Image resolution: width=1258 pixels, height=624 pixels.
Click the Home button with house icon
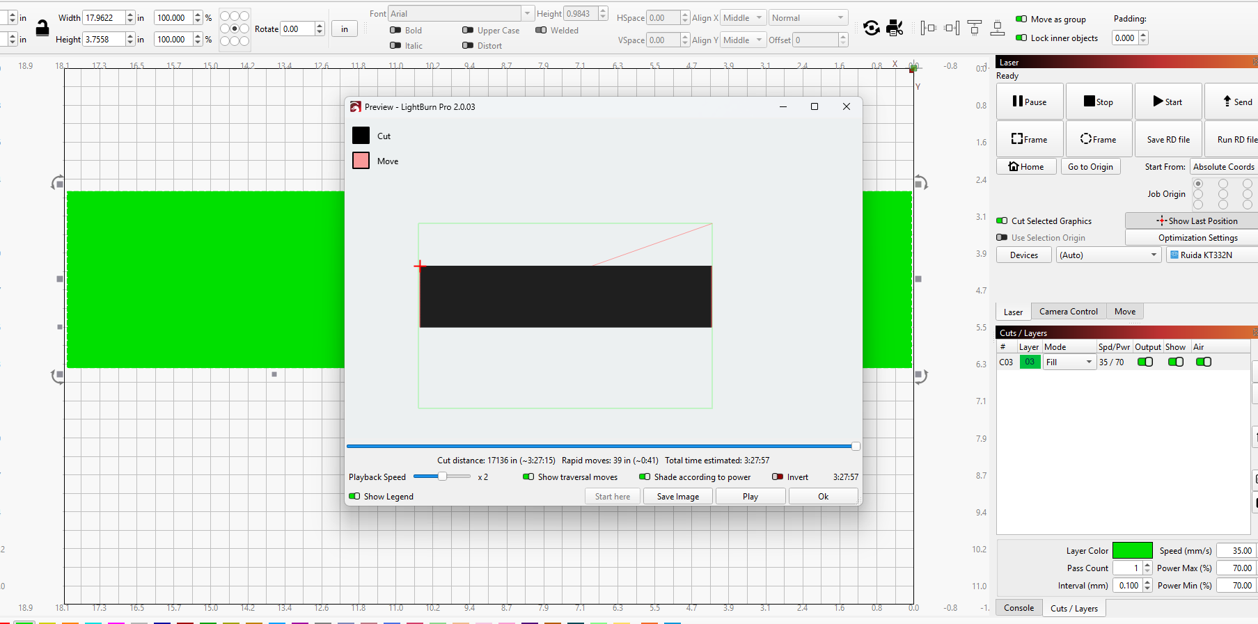[x=1026, y=166]
